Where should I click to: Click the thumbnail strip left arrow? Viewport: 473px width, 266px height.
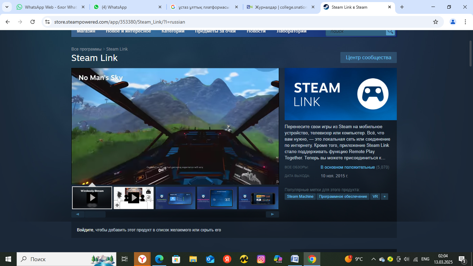78,214
